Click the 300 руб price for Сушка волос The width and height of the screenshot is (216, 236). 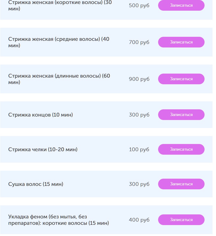[x=139, y=184]
